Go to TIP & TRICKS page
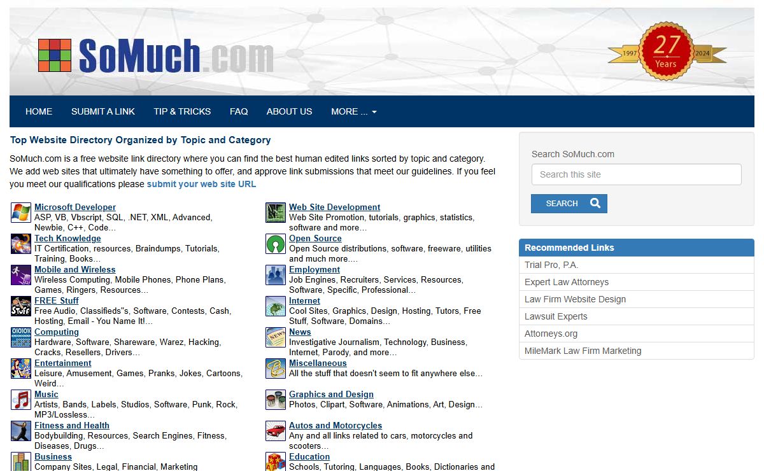Image resolution: width=764 pixels, height=471 pixels. (x=182, y=111)
